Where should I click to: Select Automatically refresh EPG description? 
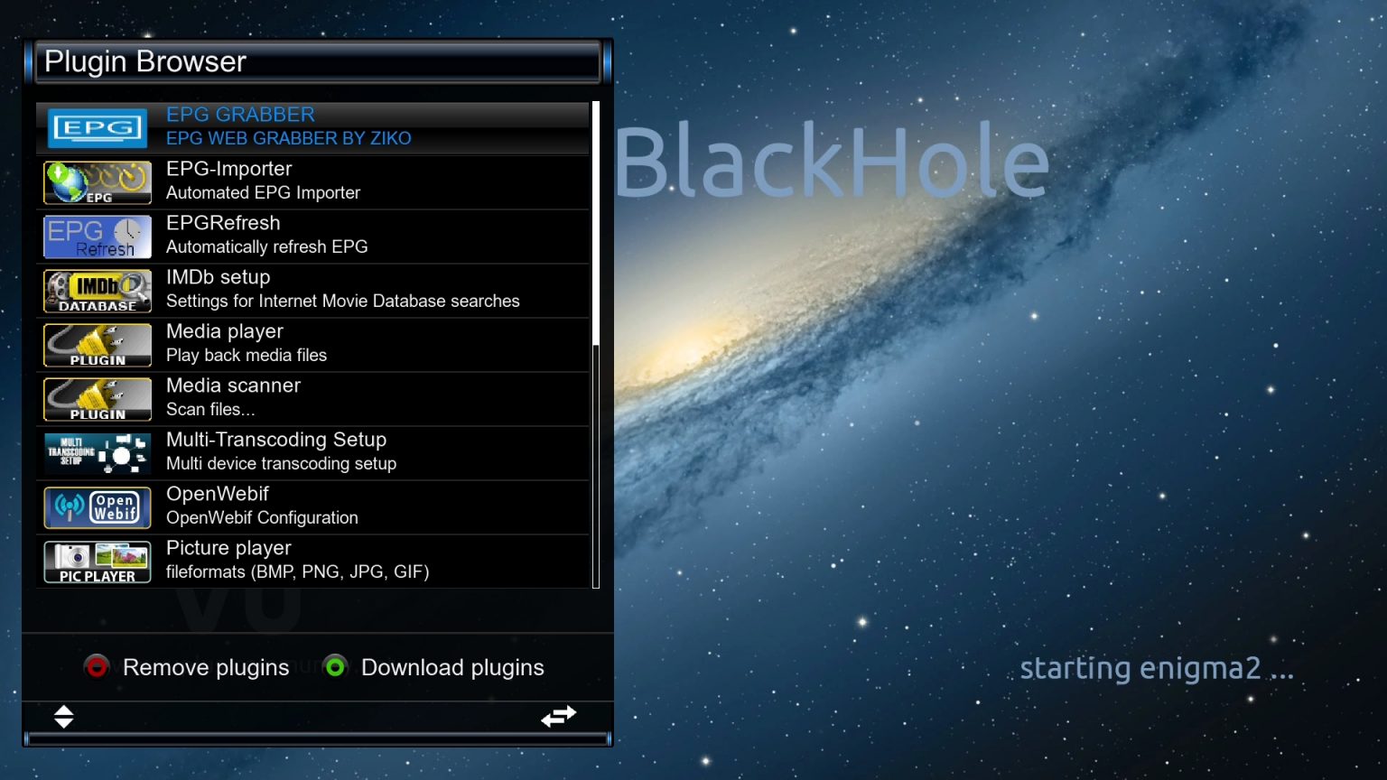[267, 246]
